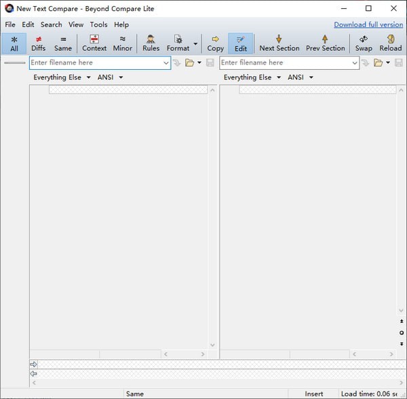The image size is (407, 399).
Task: Click right pane vertical scrollbar down arrow
Action: (x=402, y=311)
